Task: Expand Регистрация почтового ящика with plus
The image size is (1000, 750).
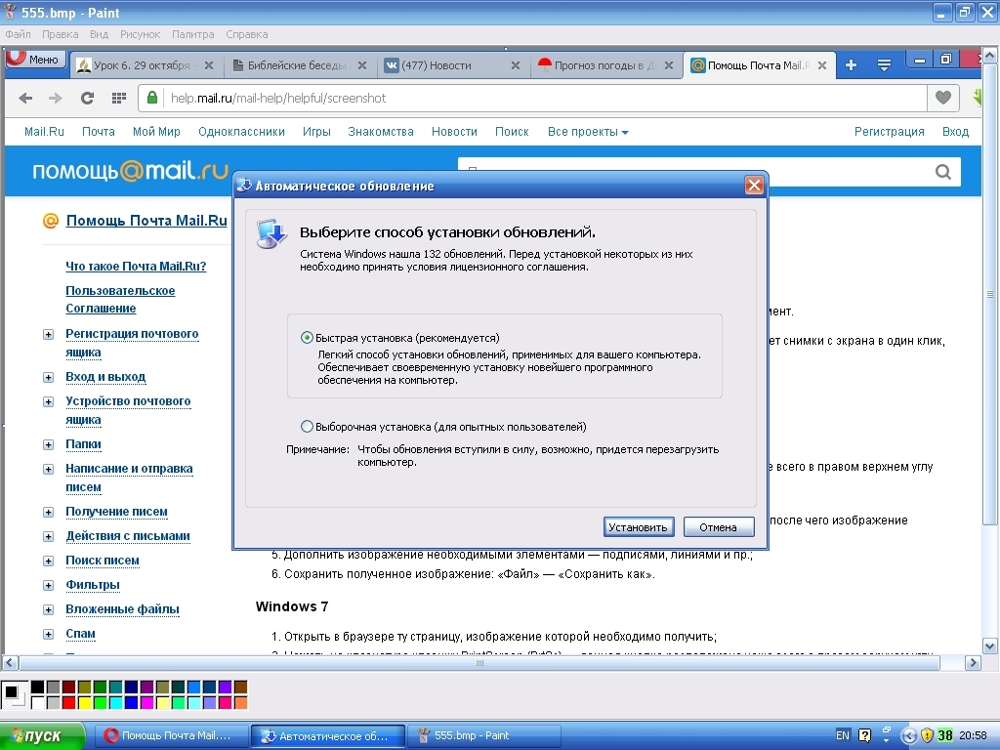Action: (49, 334)
